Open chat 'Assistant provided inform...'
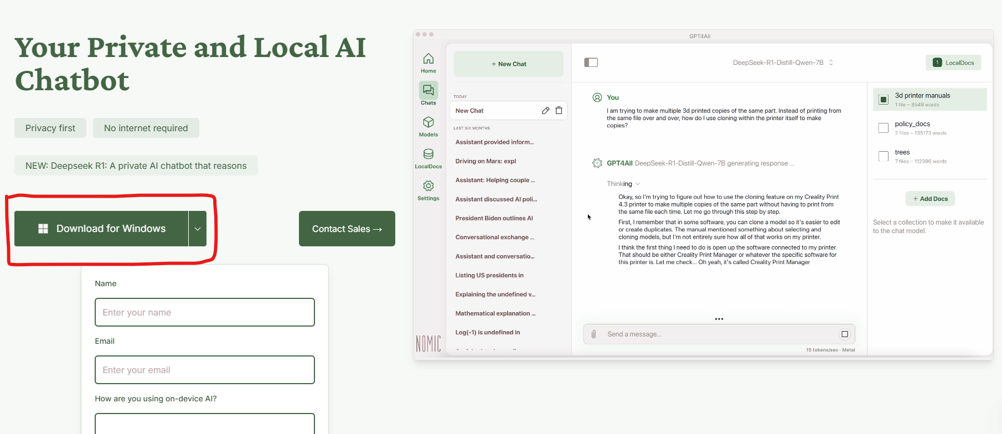 [495, 142]
